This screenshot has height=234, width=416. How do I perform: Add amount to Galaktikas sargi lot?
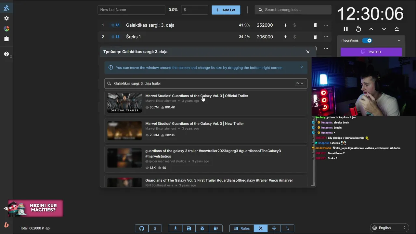285,25
